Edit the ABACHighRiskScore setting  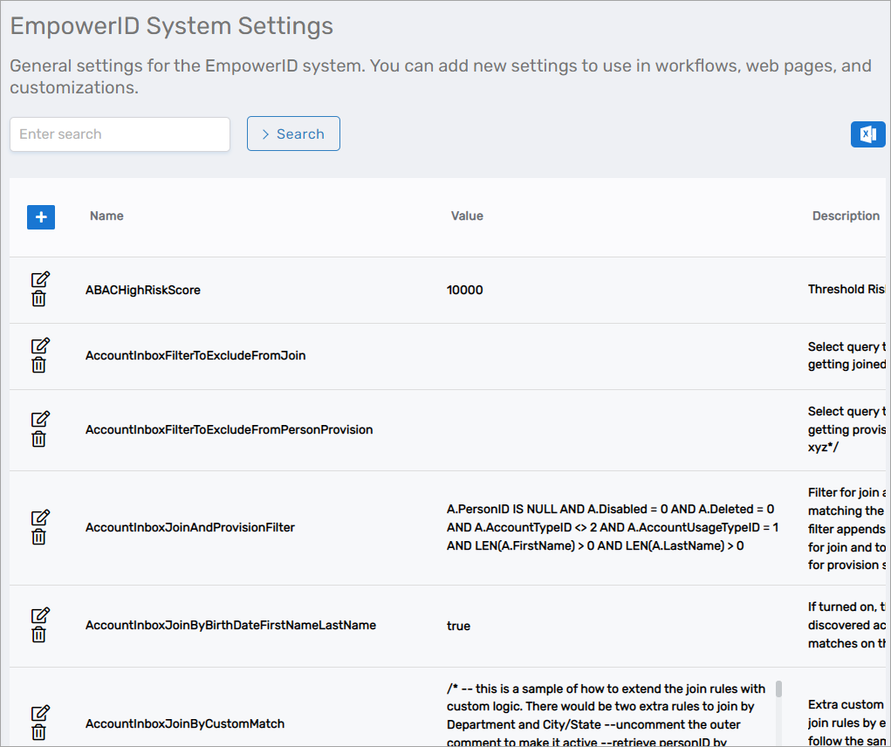click(39, 279)
